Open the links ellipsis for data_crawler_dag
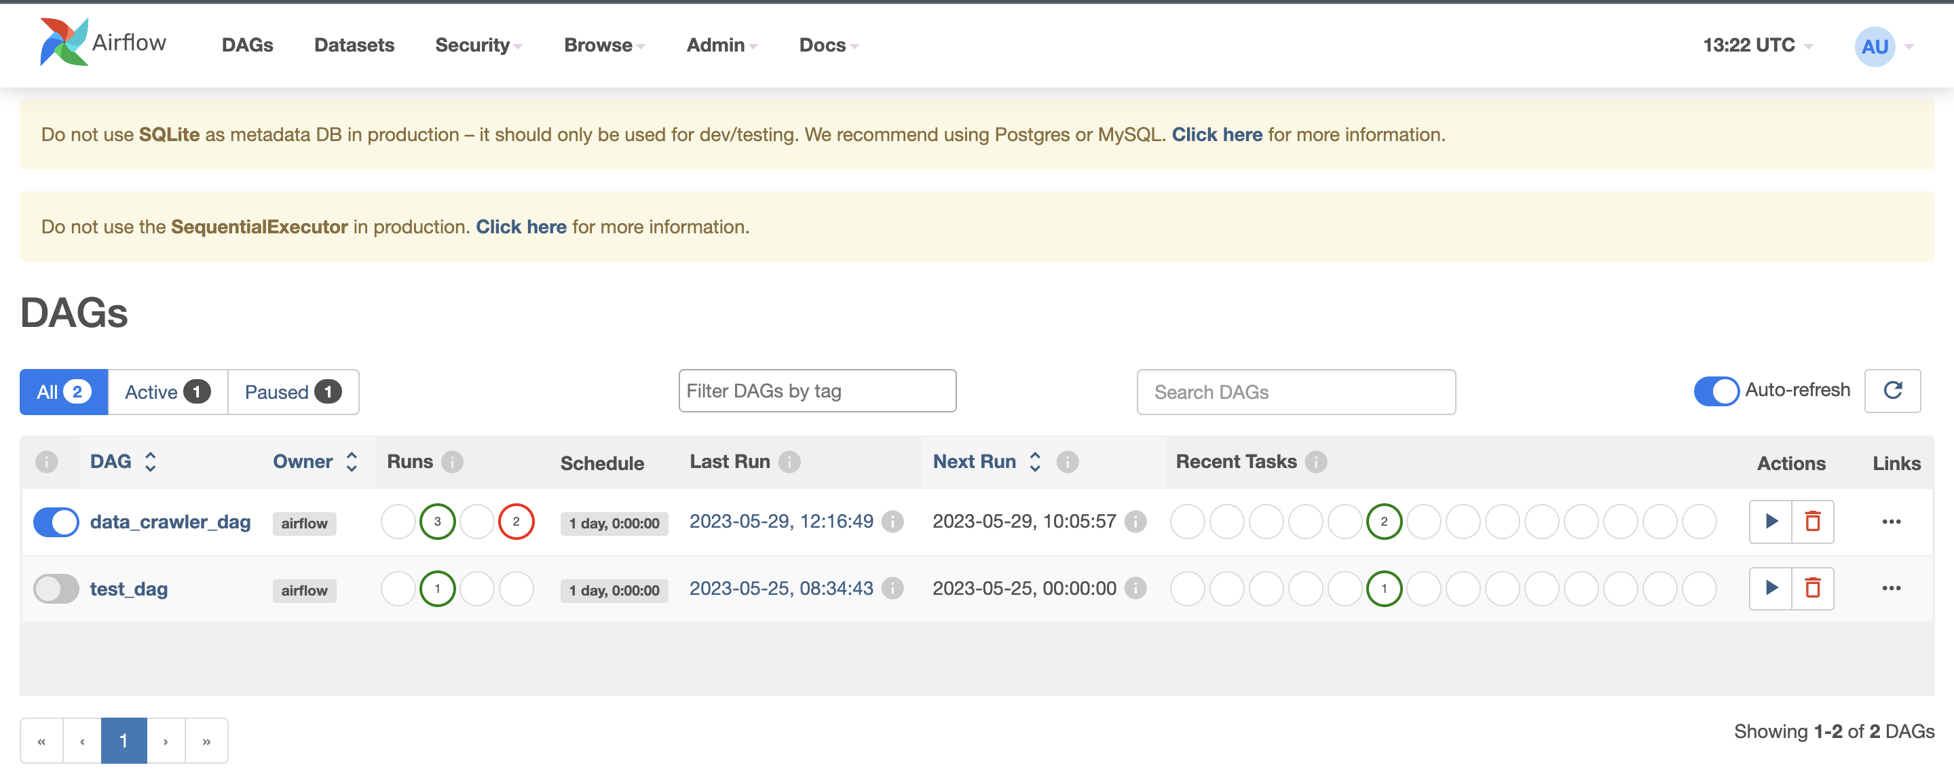The width and height of the screenshot is (1954, 778). pos(1891,522)
